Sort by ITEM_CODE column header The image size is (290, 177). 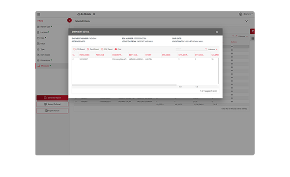tap(85, 55)
